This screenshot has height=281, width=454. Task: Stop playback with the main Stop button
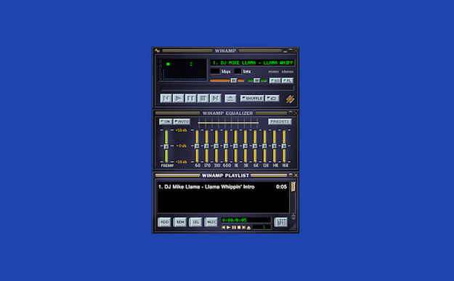tap(203, 99)
